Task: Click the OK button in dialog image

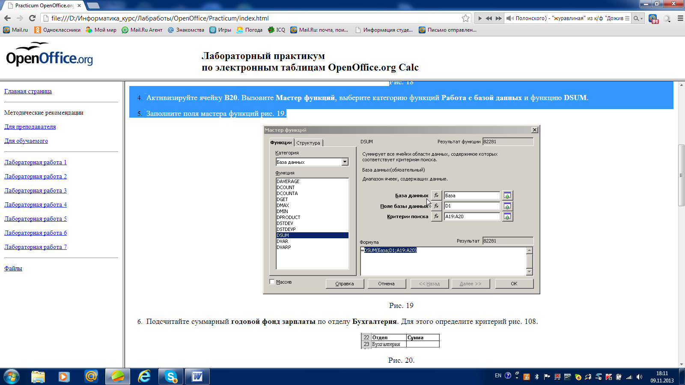Action: pyautogui.click(x=514, y=284)
